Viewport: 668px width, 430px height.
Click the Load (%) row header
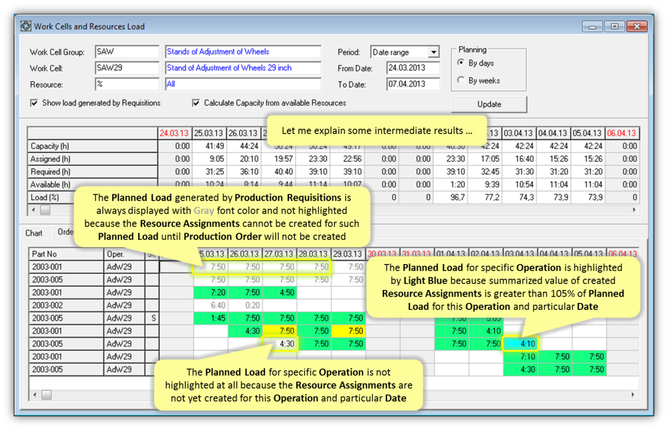pos(51,197)
